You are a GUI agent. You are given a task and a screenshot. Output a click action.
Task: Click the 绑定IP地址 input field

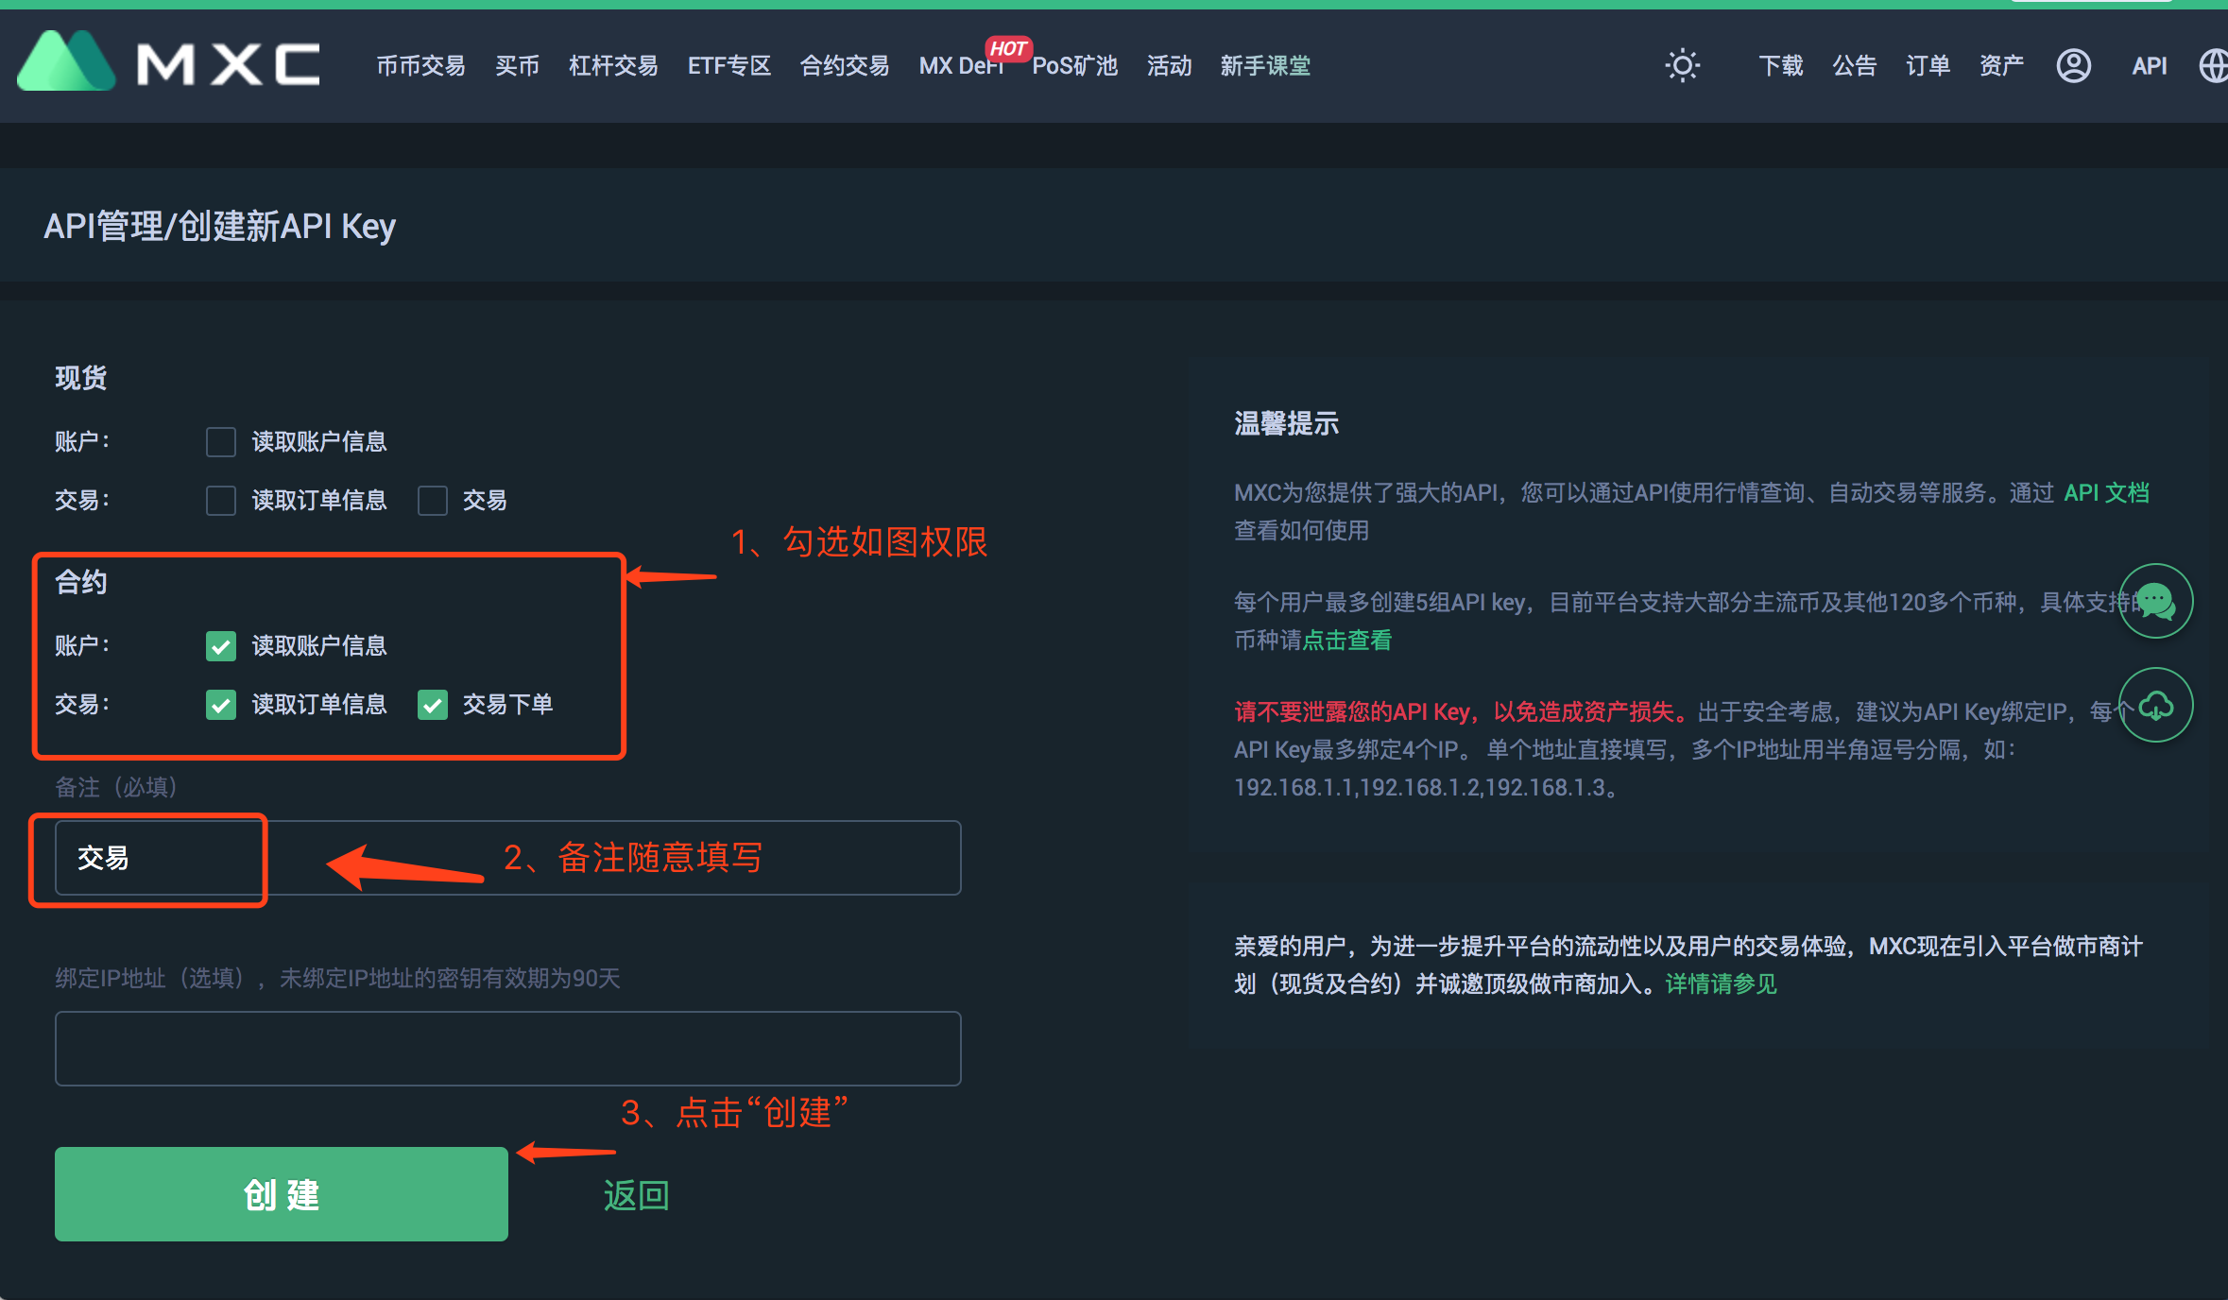click(x=508, y=1049)
